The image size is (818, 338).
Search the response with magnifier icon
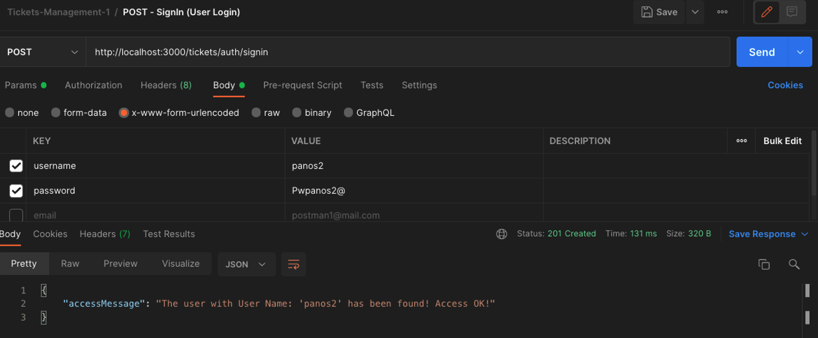tap(795, 264)
